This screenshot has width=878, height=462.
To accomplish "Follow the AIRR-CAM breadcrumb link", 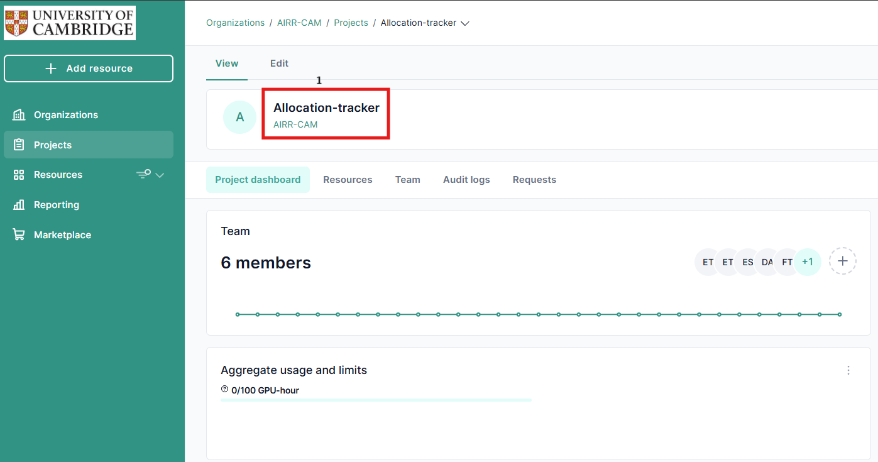I will coord(299,23).
